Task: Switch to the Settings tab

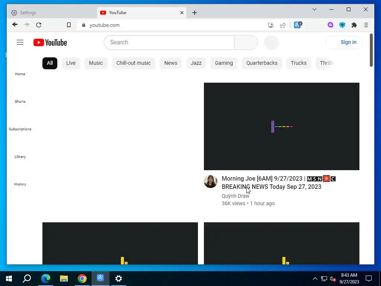Action: click(52, 13)
